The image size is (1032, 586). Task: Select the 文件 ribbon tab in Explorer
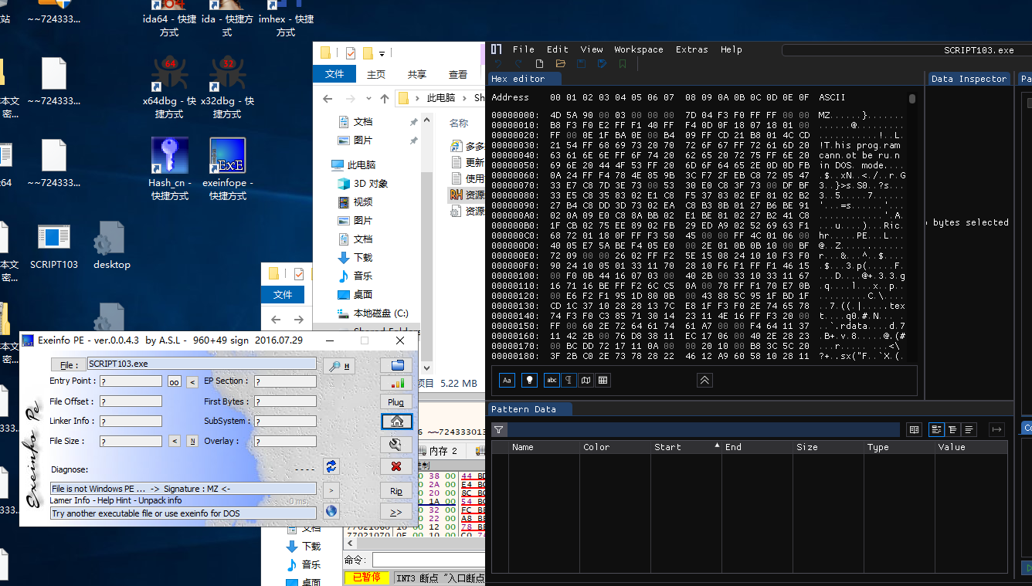(x=334, y=74)
